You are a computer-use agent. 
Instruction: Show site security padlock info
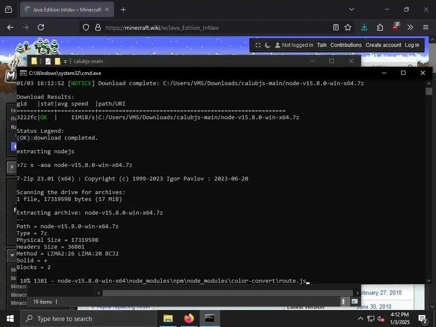(98, 28)
